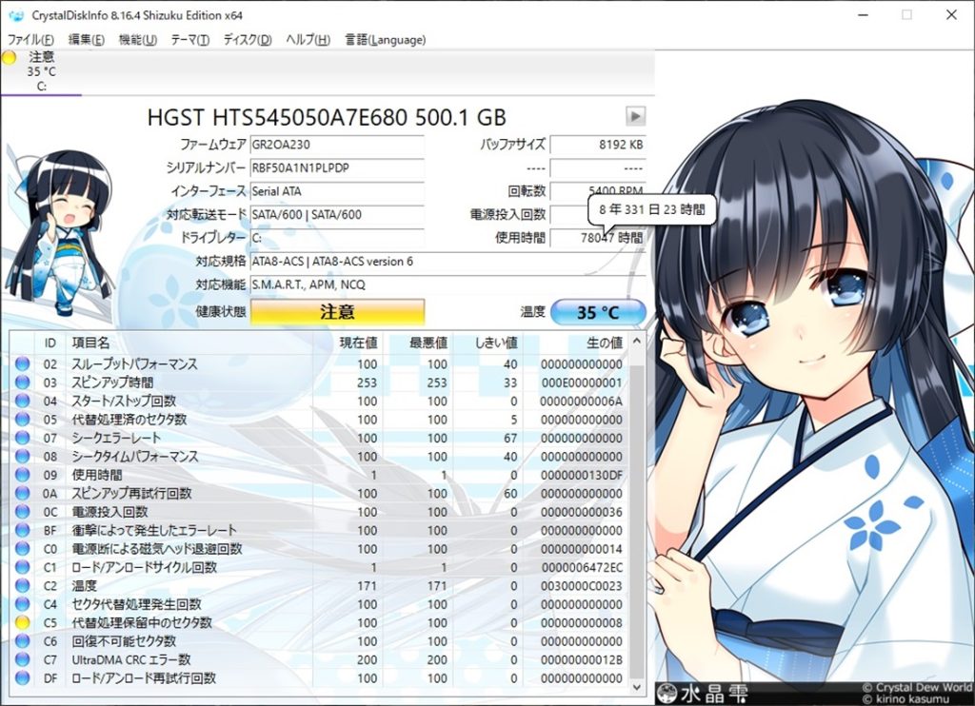975x706 pixels.
Task: Click raw value 000E00000001
Action: point(582,382)
